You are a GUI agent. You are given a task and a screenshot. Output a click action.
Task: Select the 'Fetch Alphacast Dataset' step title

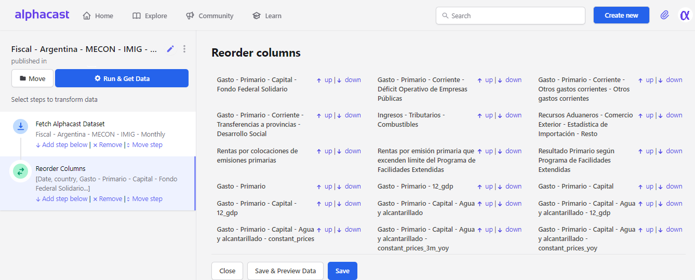coord(70,124)
